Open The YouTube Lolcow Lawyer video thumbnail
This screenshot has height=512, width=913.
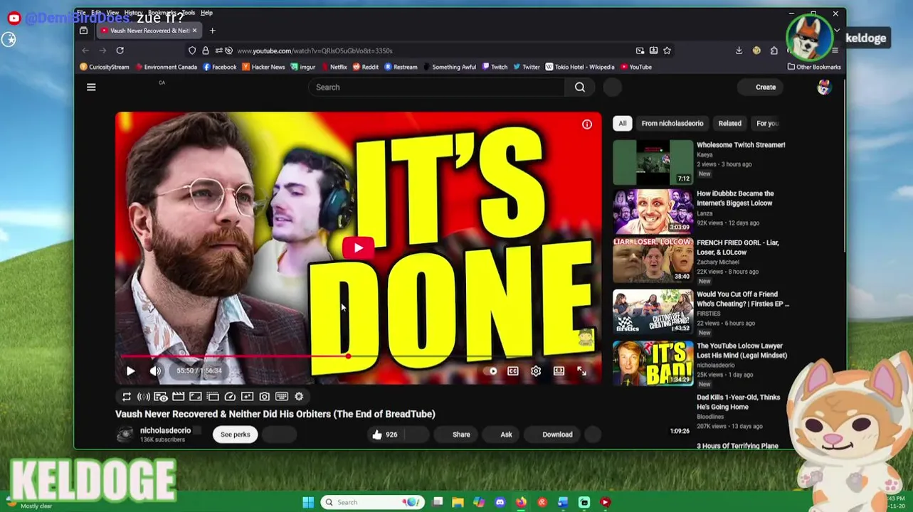[653, 363]
